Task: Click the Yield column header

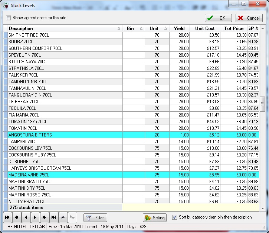Action: (x=179, y=28)
